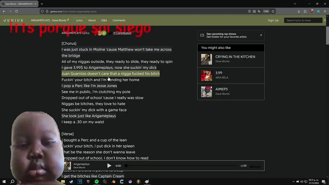The width and height of the screenshot is (329, 185).
Task: Click the search magnifier icon on Genius
Action: click(325, 20)
